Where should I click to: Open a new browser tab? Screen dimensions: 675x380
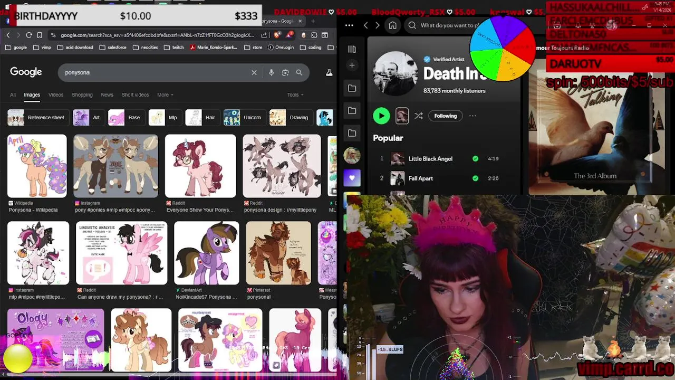point(313,21)
